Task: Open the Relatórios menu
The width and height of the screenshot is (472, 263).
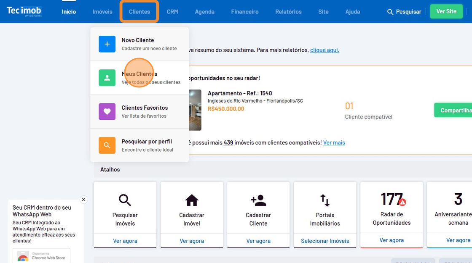Action: coord(288,12)
